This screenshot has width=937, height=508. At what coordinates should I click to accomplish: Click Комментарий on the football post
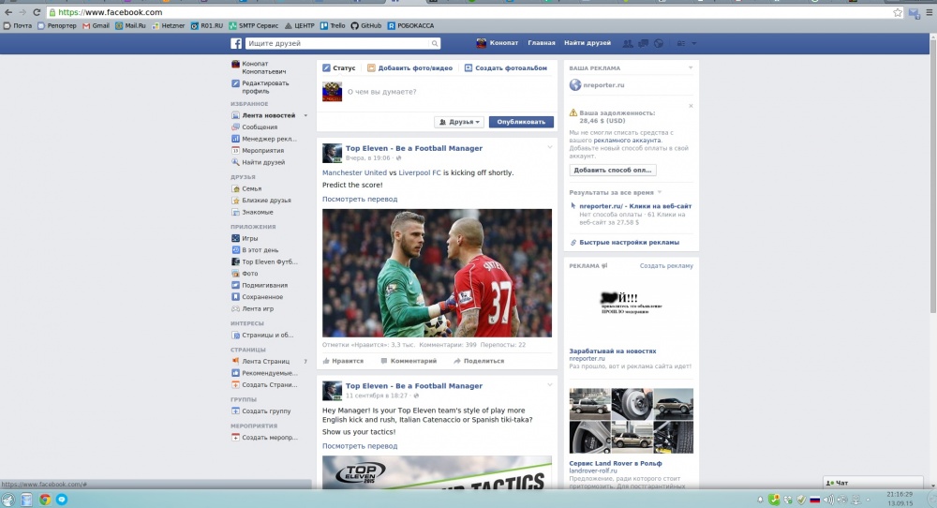[409, 361]
